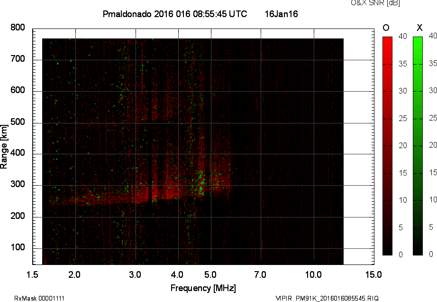Click the 1.5 frequency tick label

pos(32,274)
